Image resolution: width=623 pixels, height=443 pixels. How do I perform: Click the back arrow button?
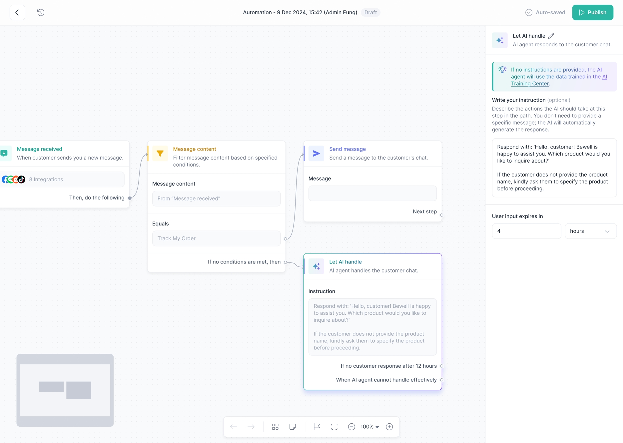pos(17,13)
